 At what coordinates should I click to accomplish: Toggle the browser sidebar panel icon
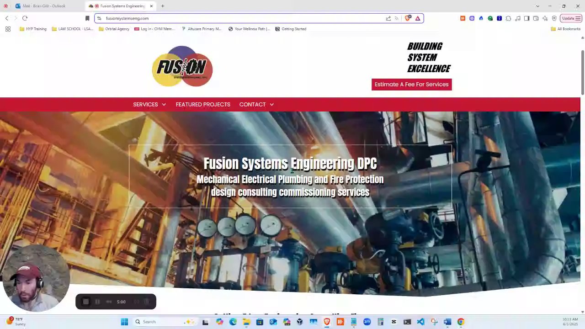click(x=526, y=18)
